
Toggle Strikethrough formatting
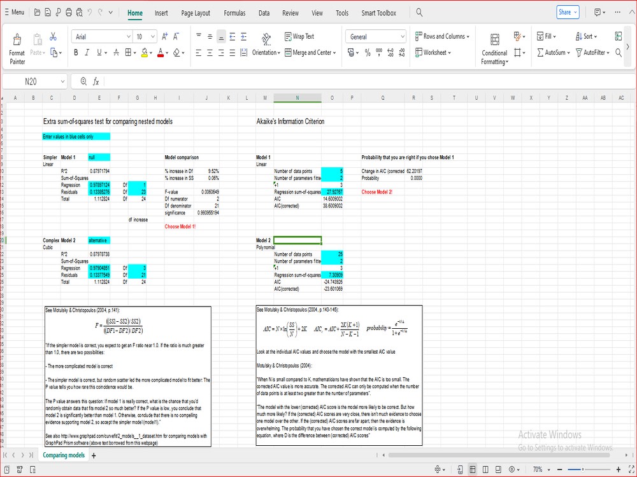(116, 52)
